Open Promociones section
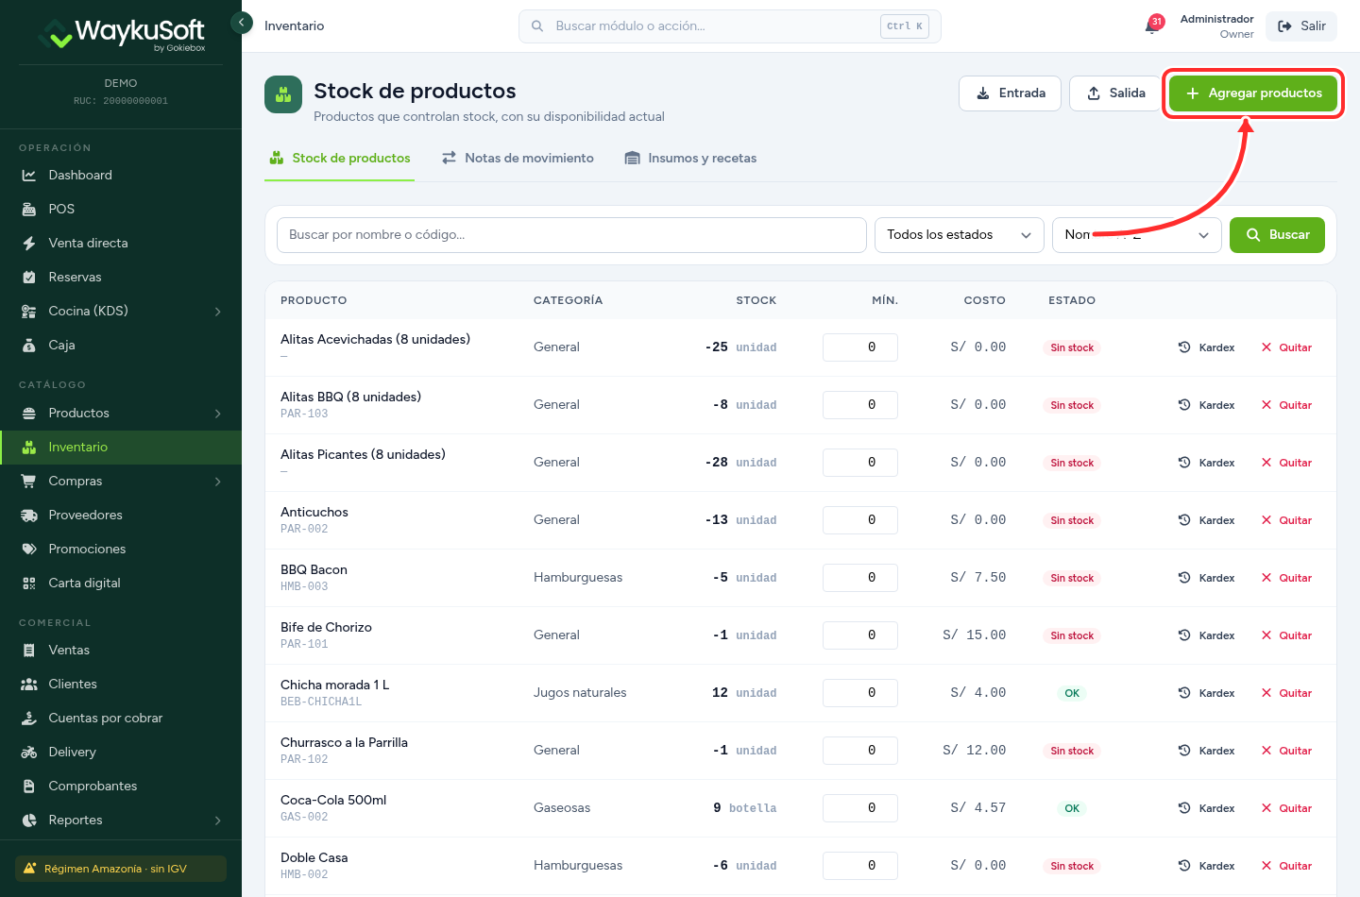The width and height of the screenshot is (1360, 897). pyautogui.click(x=121, y=549)
